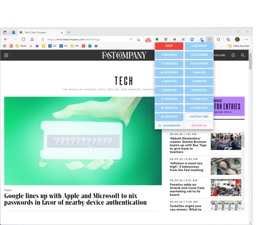Screen dimensions: 262x225
Task: Open the extension DASHBOARD
Action: click(169, 125)
